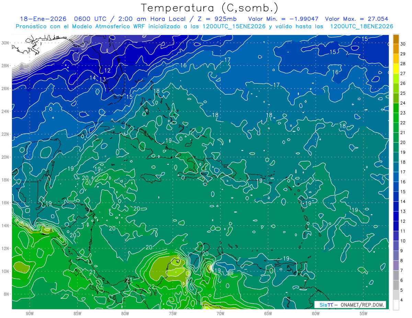Screen dimensions: 412x318
Task: Click the map contour label 13 over Florida
Action: click(x=102, y=79)
